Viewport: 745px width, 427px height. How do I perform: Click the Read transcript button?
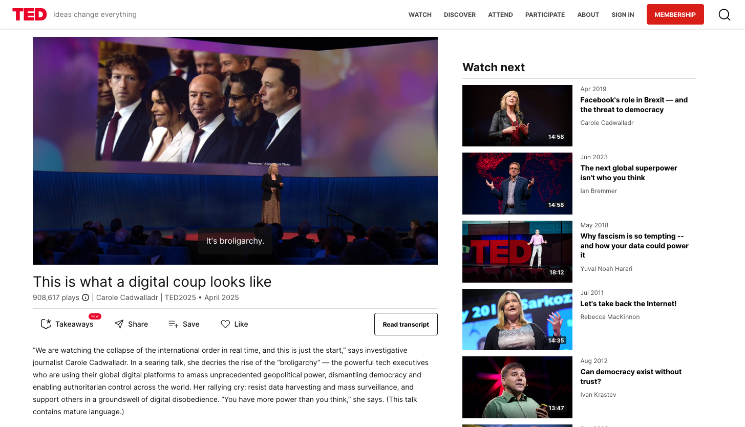point(406,324)
